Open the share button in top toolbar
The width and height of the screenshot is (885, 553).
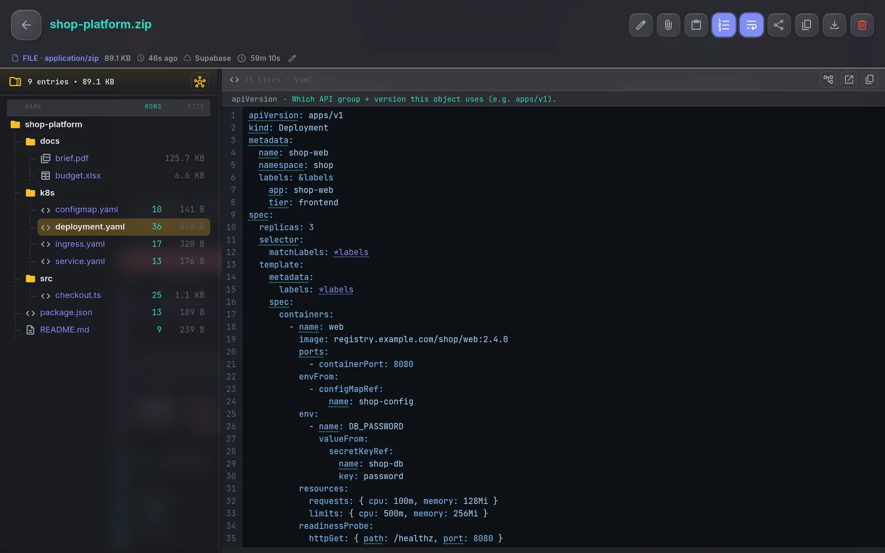tap(779, 25)
